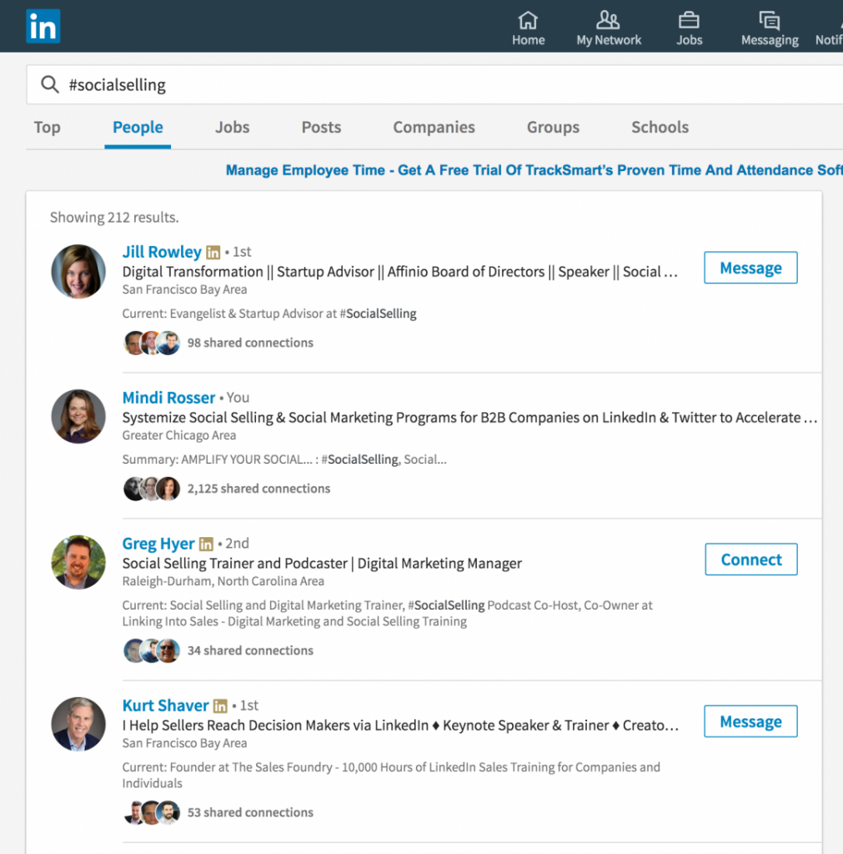The height and width of the screenshot is (854, 843).
Task: Open My Network from the top navigation
Action: point(608,28)
